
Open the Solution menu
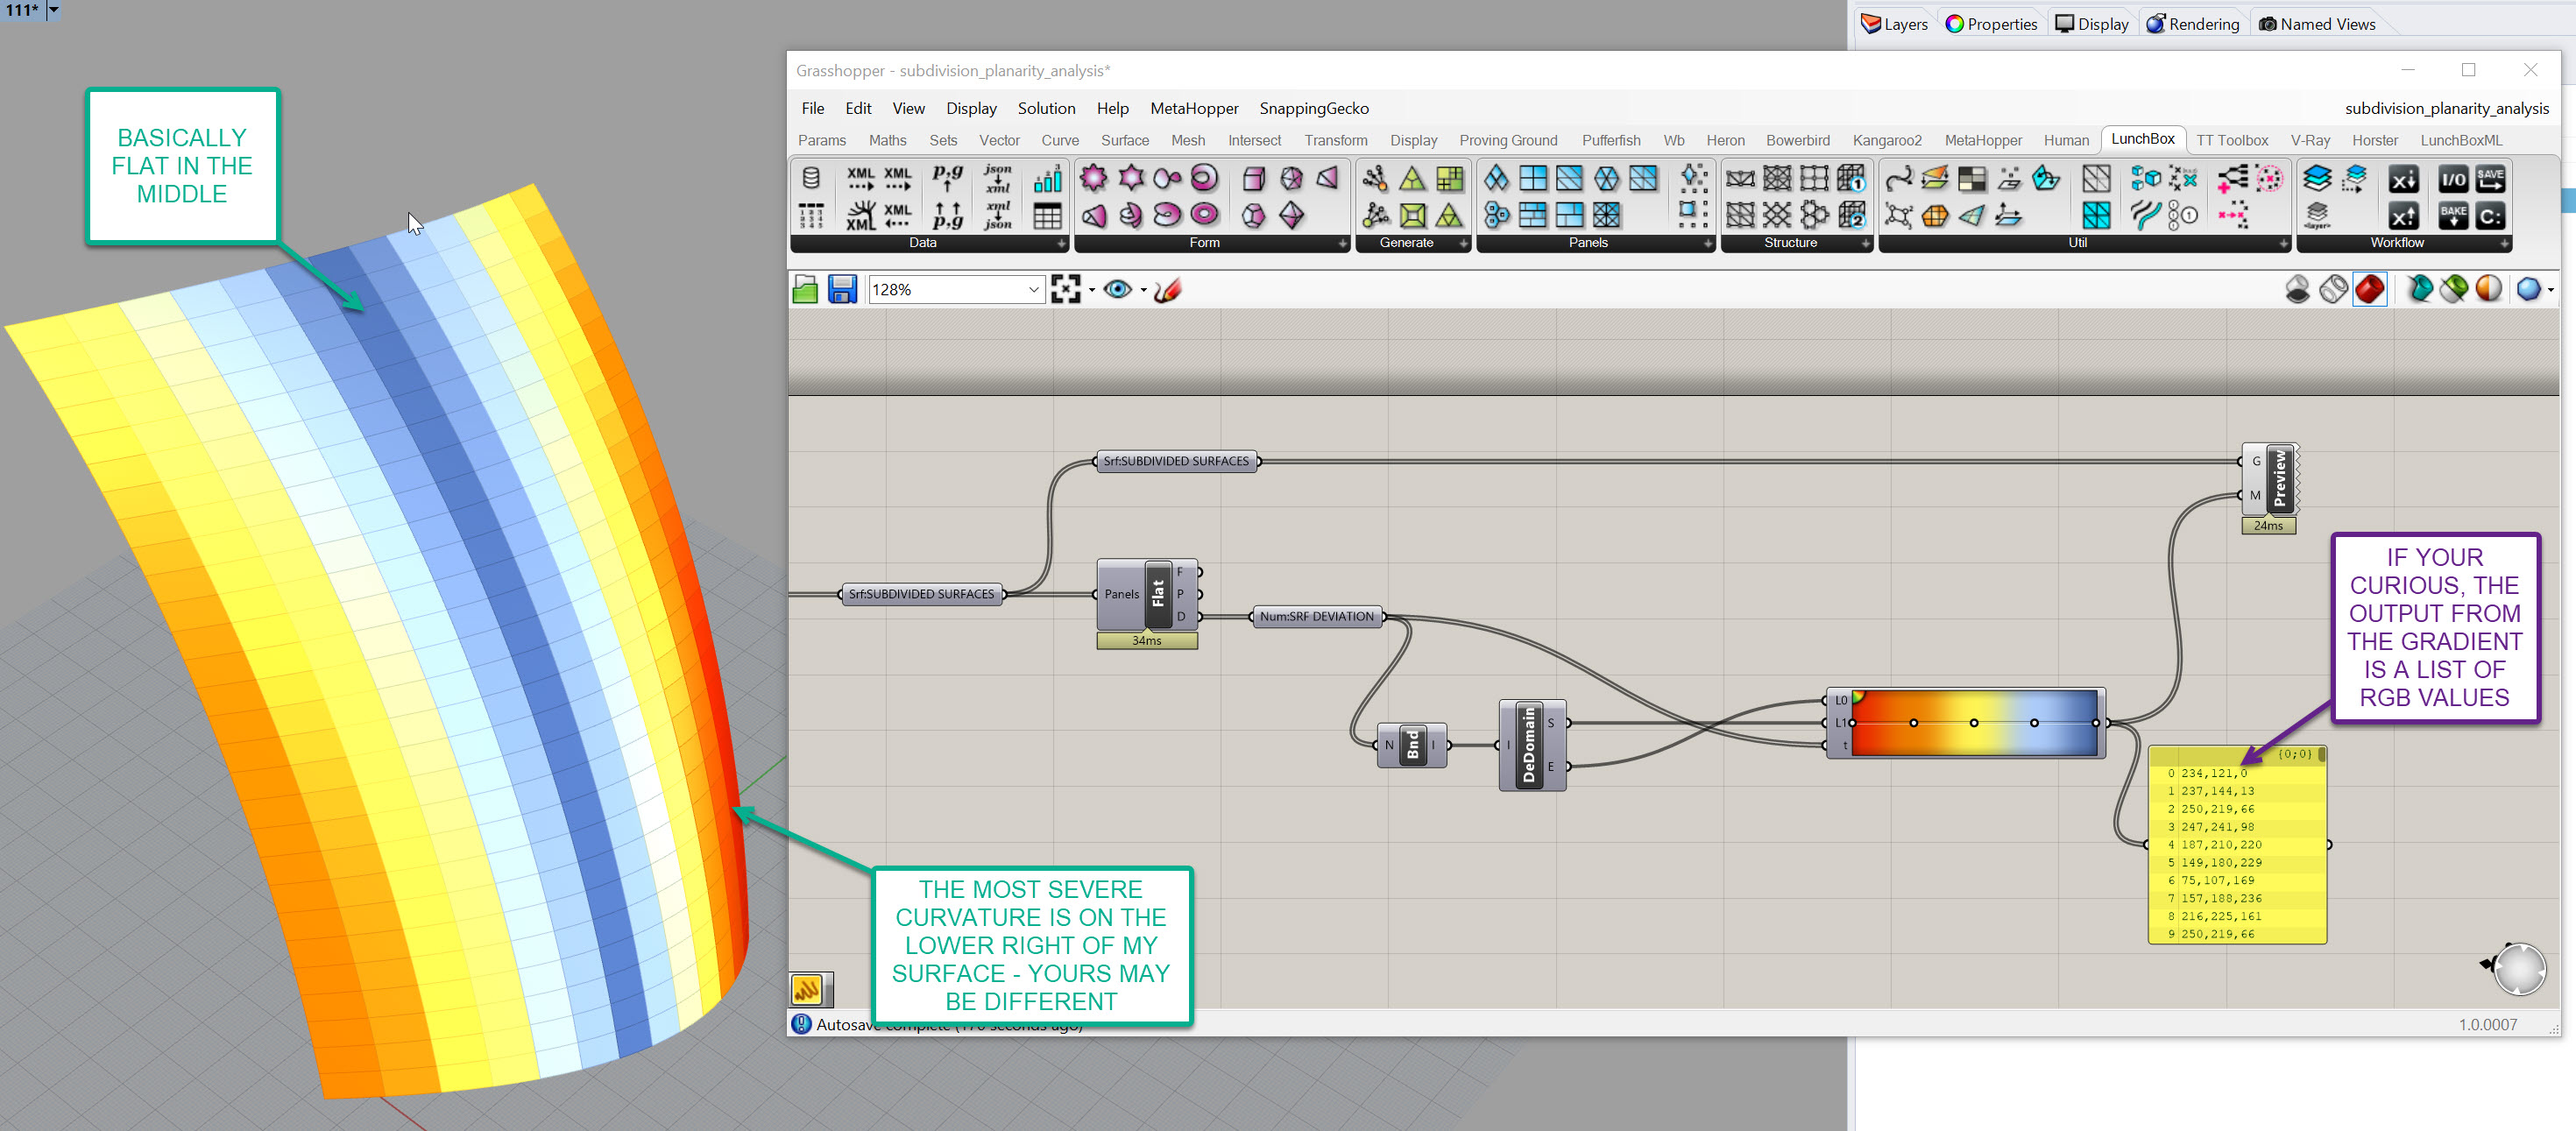point(1046,108)
